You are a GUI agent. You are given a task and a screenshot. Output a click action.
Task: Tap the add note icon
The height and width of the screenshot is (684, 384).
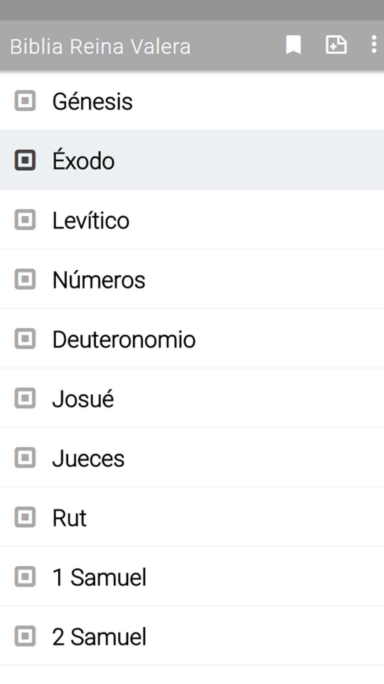(336, 45)
